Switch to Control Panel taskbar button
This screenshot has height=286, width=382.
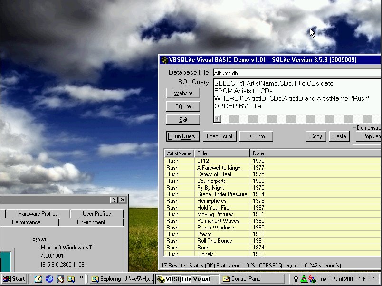253,279
